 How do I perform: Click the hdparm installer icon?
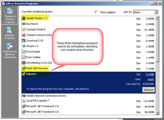(x=24, y=74)
